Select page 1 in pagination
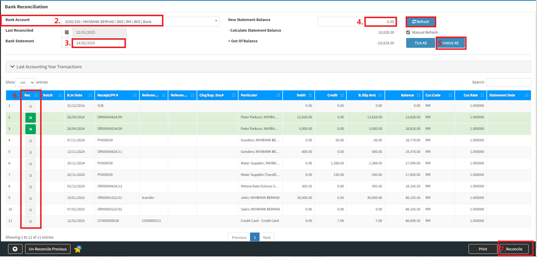The width and height of the screenshot is (537, 259). (255, 237)
